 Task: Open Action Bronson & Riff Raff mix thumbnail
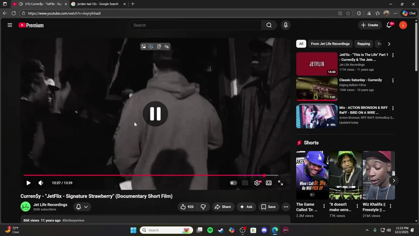point(317,116)
